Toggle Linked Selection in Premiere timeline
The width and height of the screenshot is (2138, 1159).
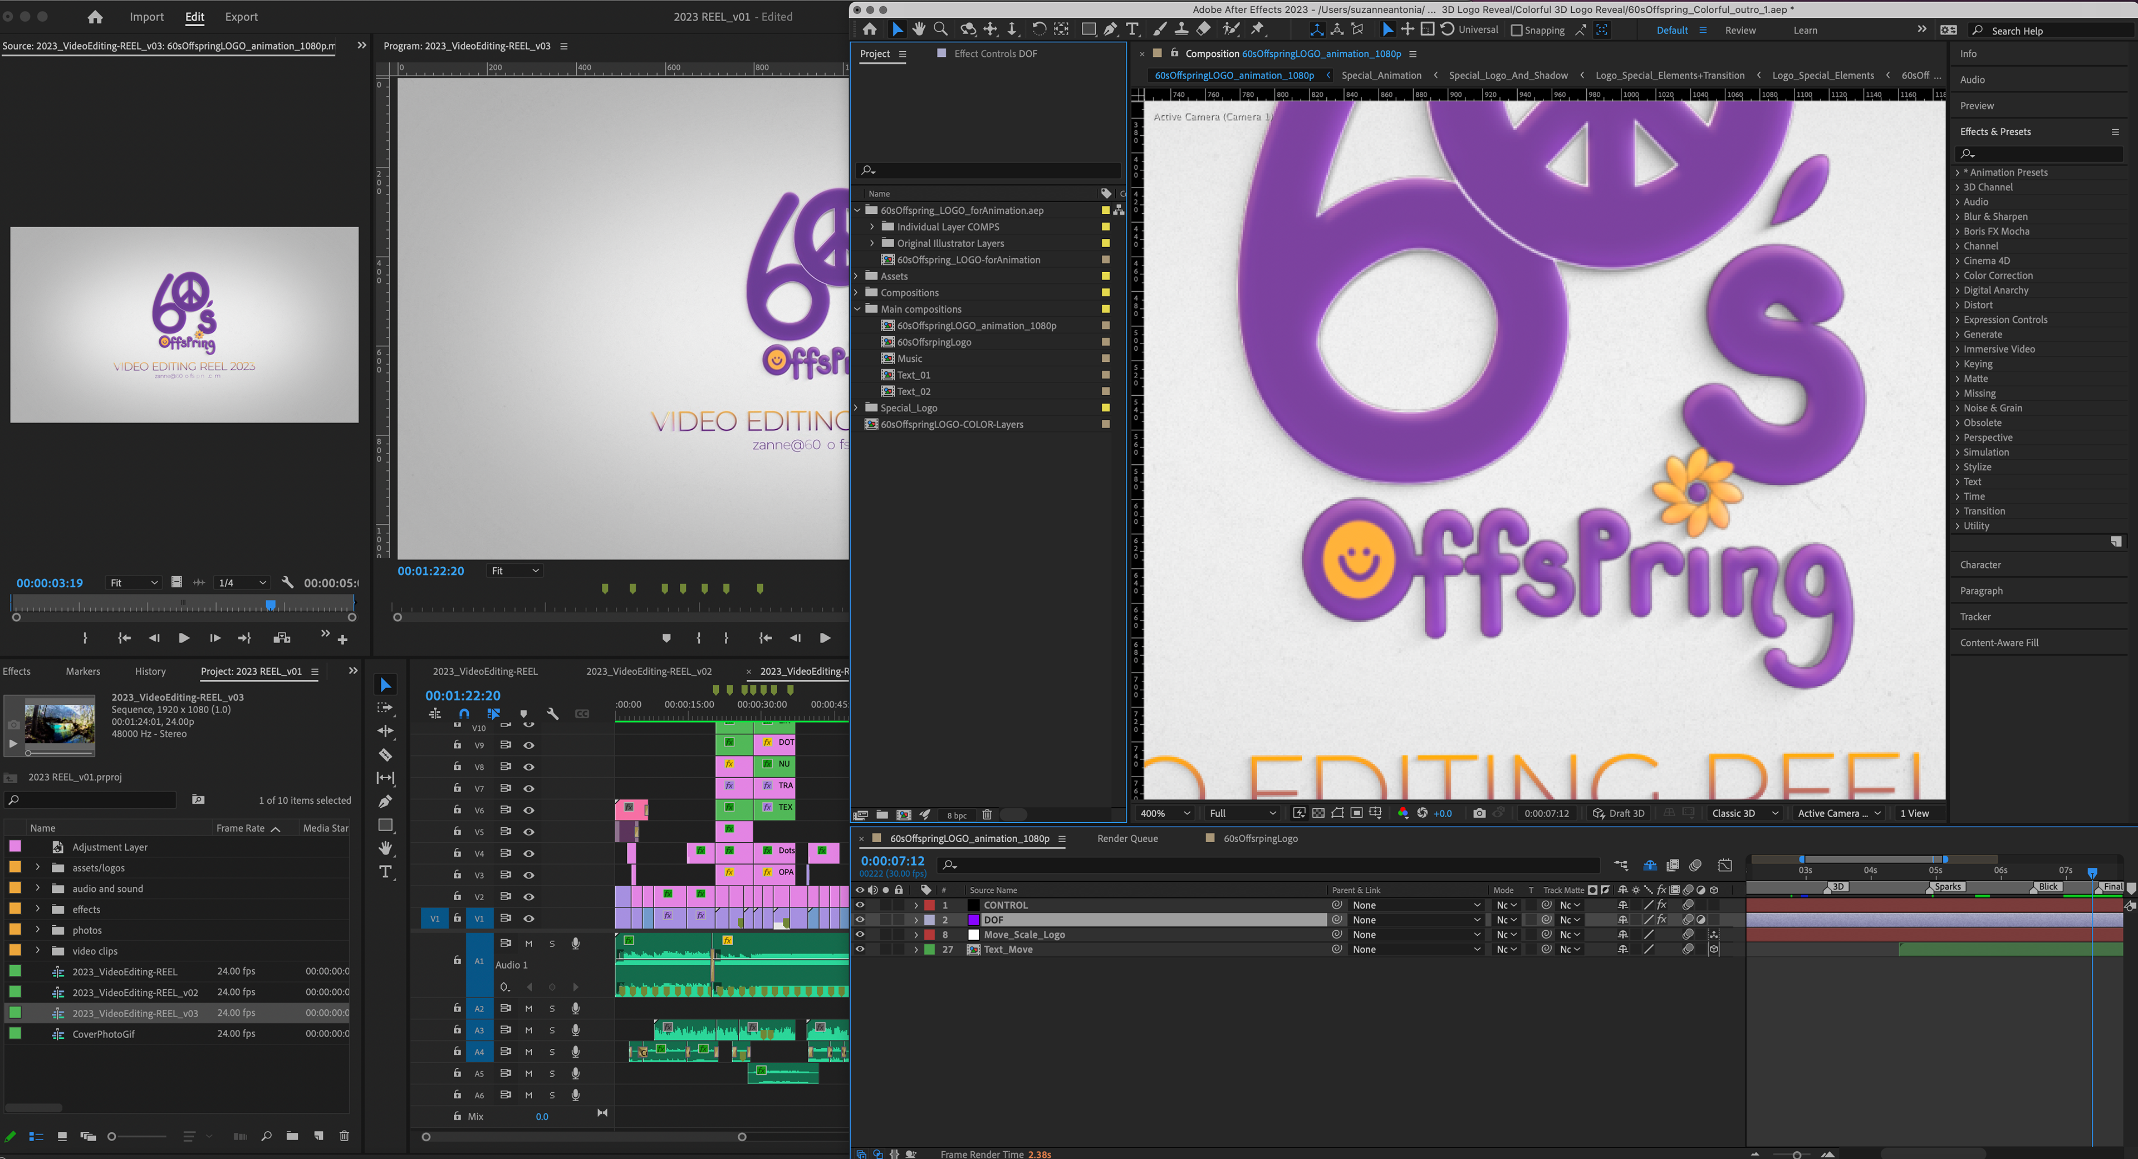[x=494, y=714]
